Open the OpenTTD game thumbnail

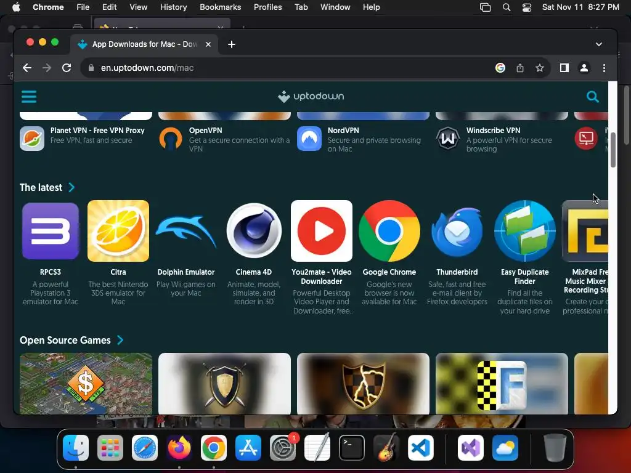coord(86,383)
